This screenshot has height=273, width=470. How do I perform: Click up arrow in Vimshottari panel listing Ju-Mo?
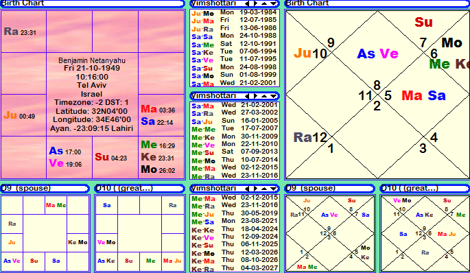(264, 3)
